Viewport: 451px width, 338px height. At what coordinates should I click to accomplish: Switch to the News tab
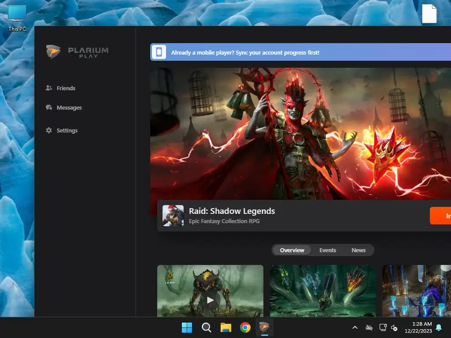coord(359,250)
